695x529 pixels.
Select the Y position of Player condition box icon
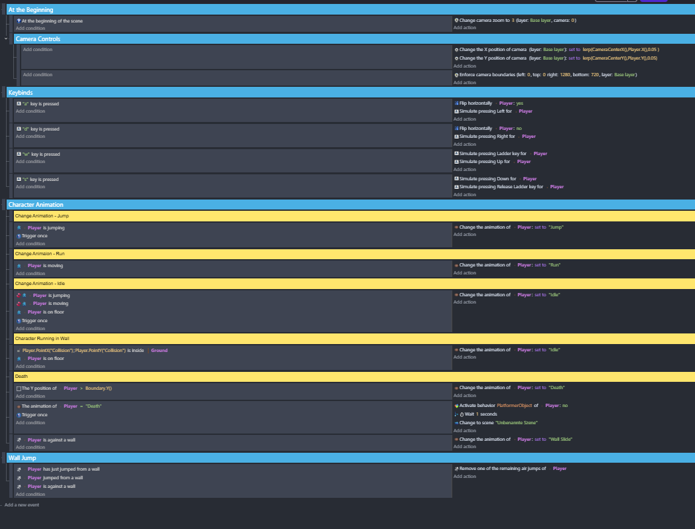coord(19,388)
